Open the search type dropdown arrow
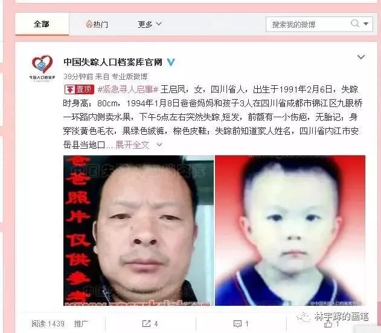381x333 pixels. (x=366, y=24)
